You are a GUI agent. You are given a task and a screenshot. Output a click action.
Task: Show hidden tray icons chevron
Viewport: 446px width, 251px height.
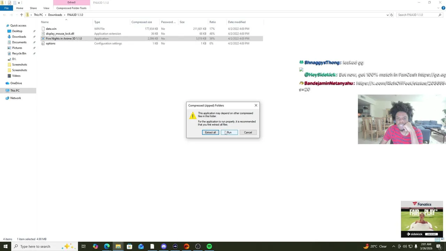tap(394, 246)
